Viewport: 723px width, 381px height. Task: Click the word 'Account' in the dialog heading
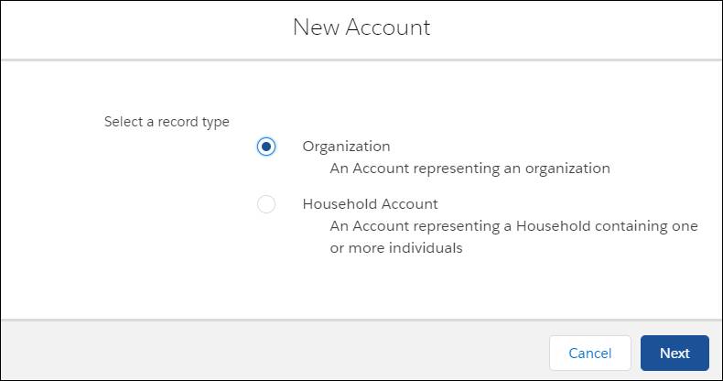click(x=388, y=27)
